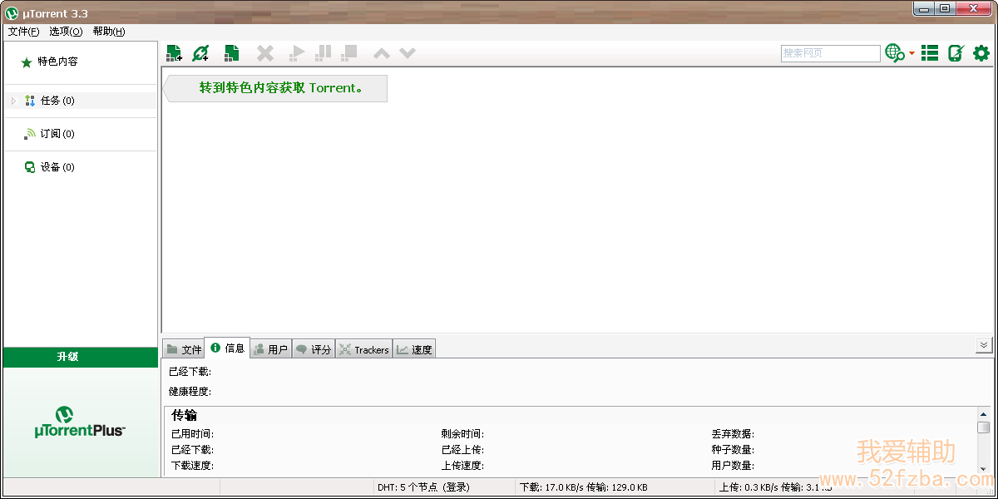Close the µTorrent window

pyautogui.click(x=974, y=9)
